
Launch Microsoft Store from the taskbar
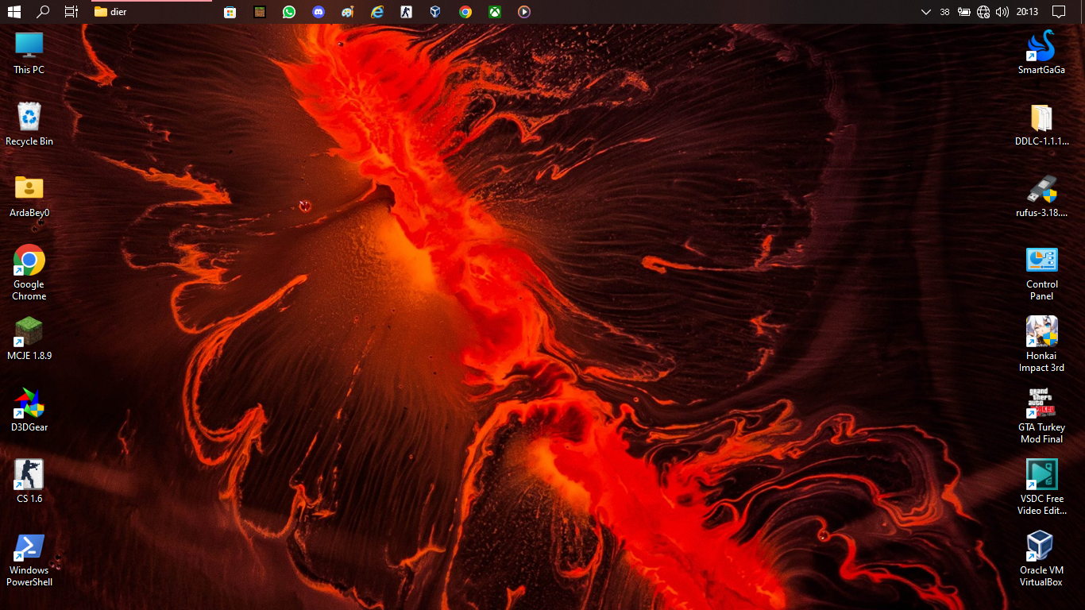pos(230,12)
